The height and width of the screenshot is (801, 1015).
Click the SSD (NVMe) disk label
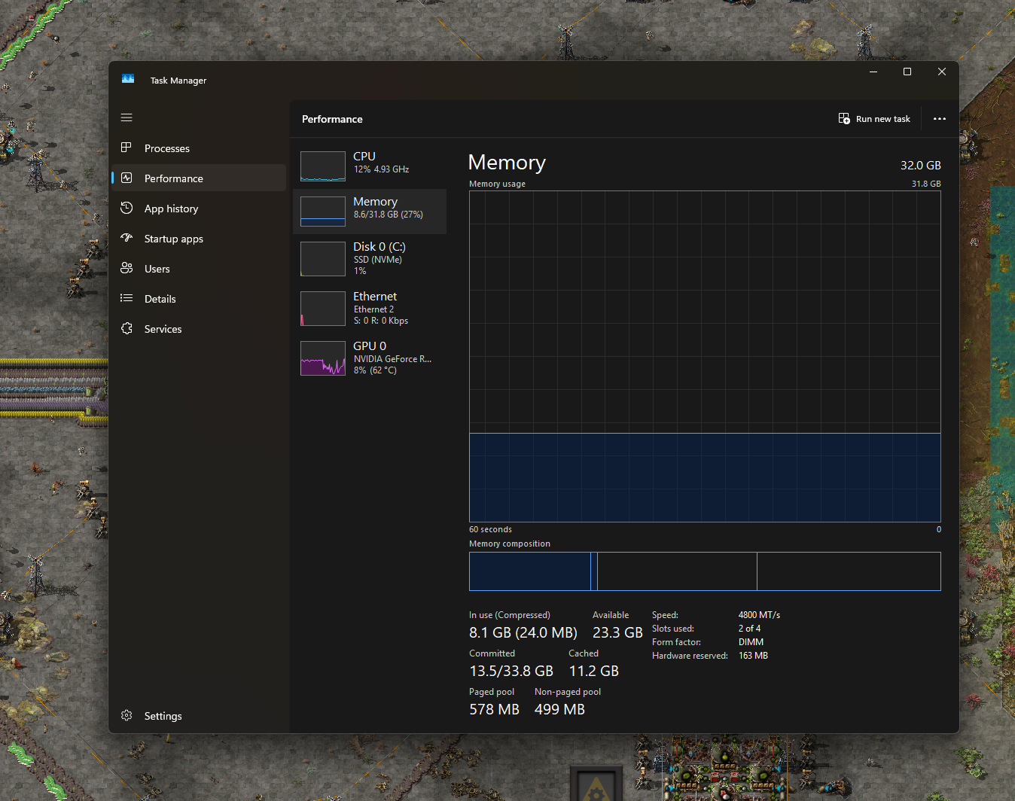(378, 260)
